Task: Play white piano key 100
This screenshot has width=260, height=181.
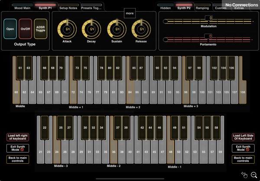Action: pyautogui.click(x=202, y=92)
